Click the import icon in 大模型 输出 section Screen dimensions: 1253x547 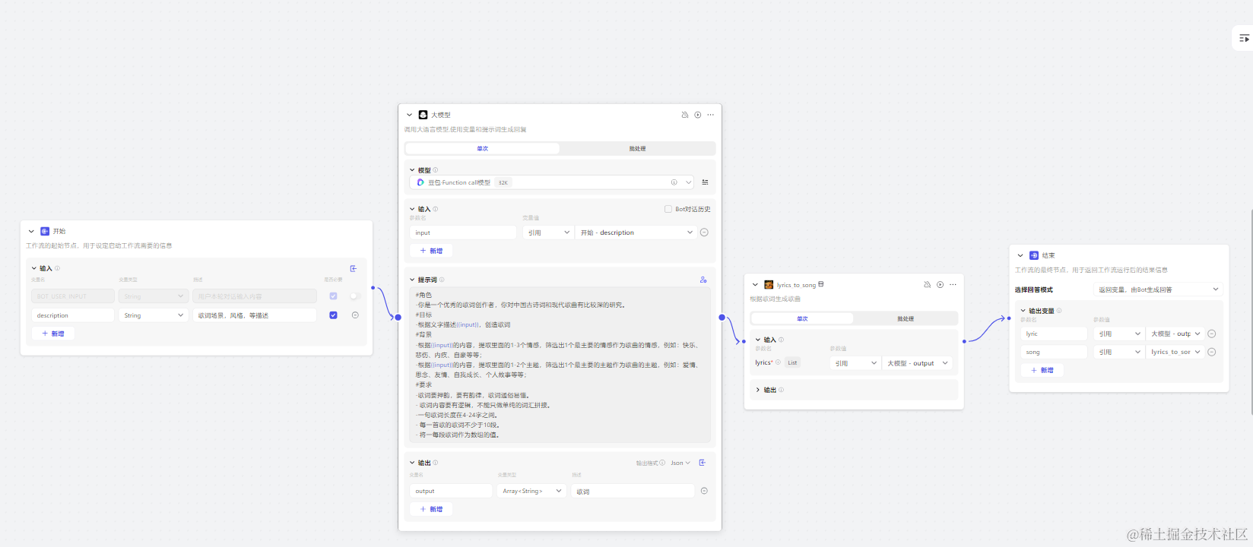coord(703,463)
